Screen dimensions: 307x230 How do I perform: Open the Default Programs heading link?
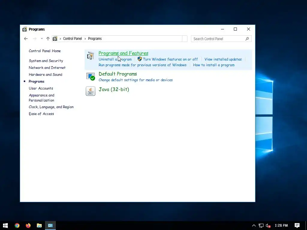118,74
